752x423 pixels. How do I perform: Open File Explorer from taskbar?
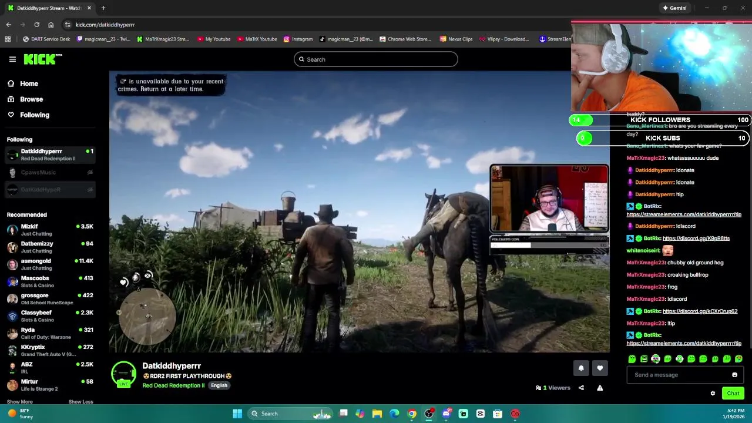click(377, 414)
